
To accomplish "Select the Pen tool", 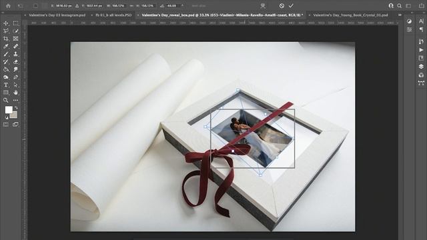I will coord(16,77).
